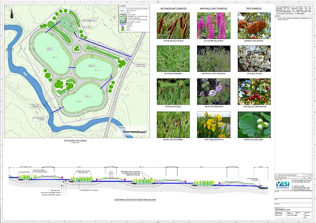
Task: Click the Original Soil label
Action: [x=56, y=191]
